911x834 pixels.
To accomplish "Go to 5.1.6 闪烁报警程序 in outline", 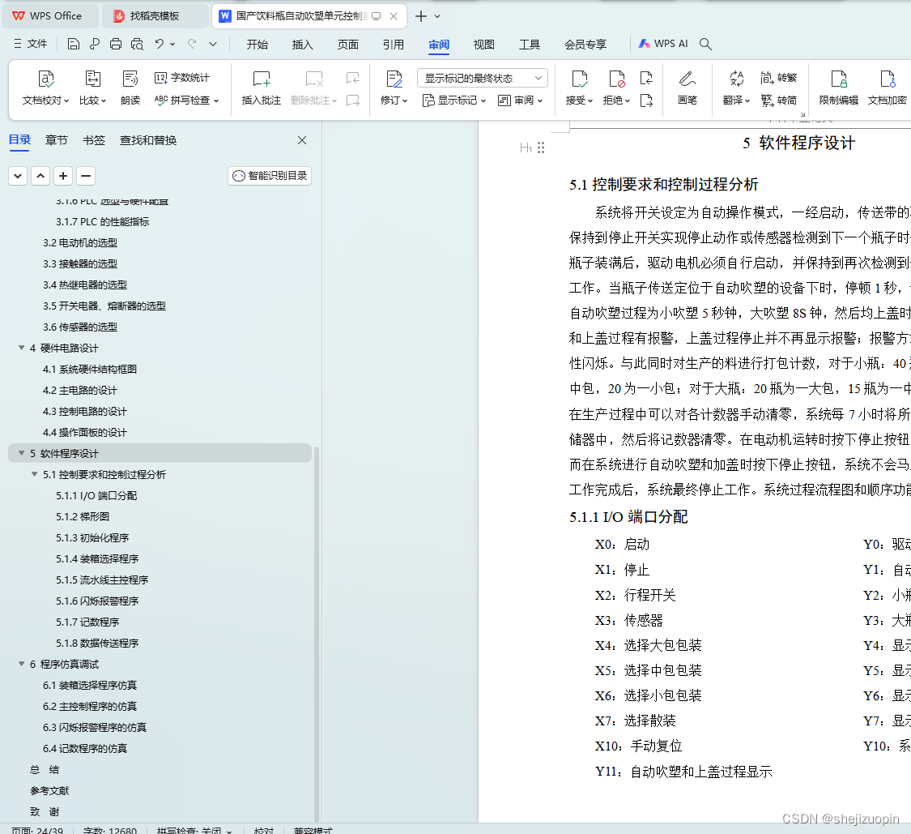I will click(x=97, y=601).
